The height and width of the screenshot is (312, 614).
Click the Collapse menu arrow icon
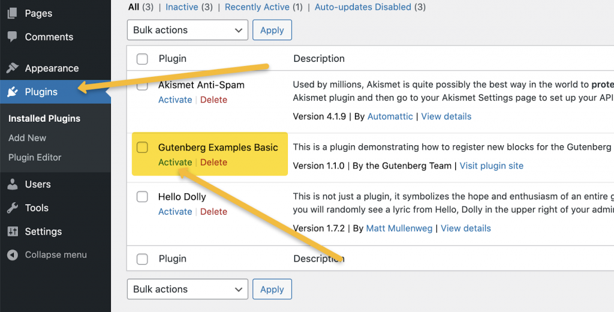[13, 255]
